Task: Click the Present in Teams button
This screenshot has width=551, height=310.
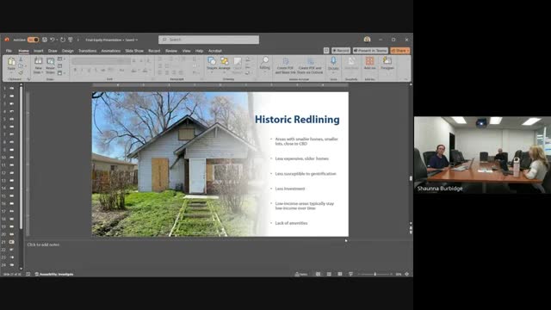Action: tap(370, 51)
